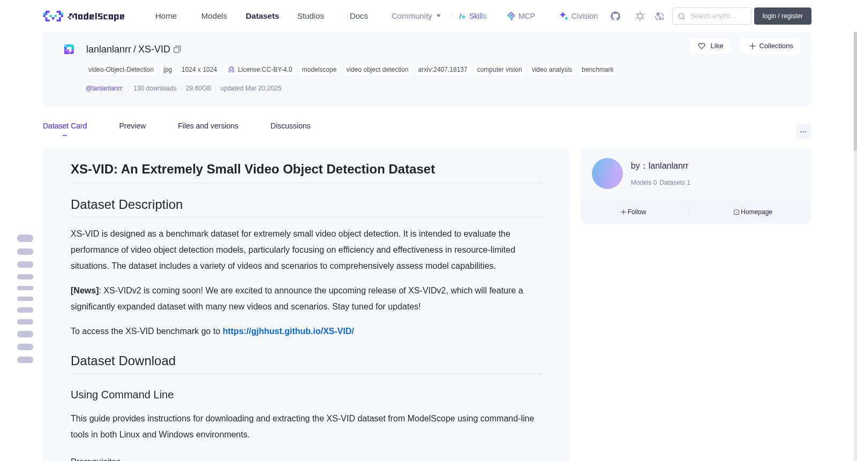Open the Discussions tab

(x=290, y=126)
